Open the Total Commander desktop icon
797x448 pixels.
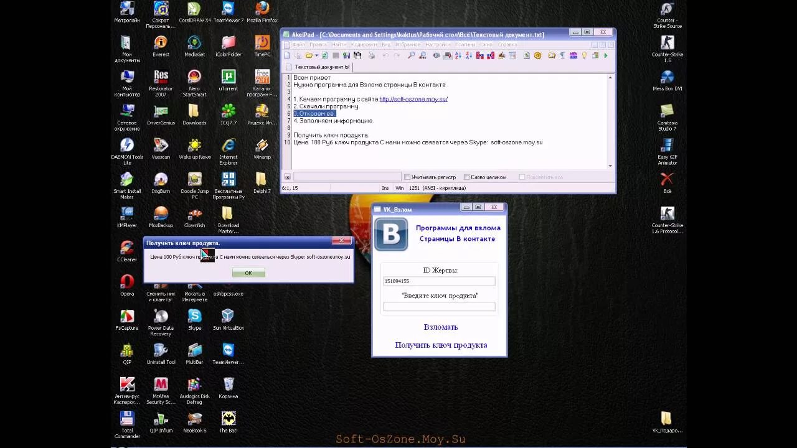pyautogui.click(x=127, y=424)
